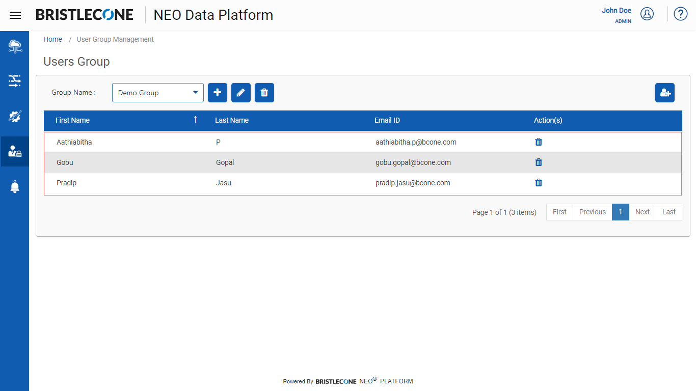Click the Last page button
This screenshot has height=391, width=696.
click(669, 212)
